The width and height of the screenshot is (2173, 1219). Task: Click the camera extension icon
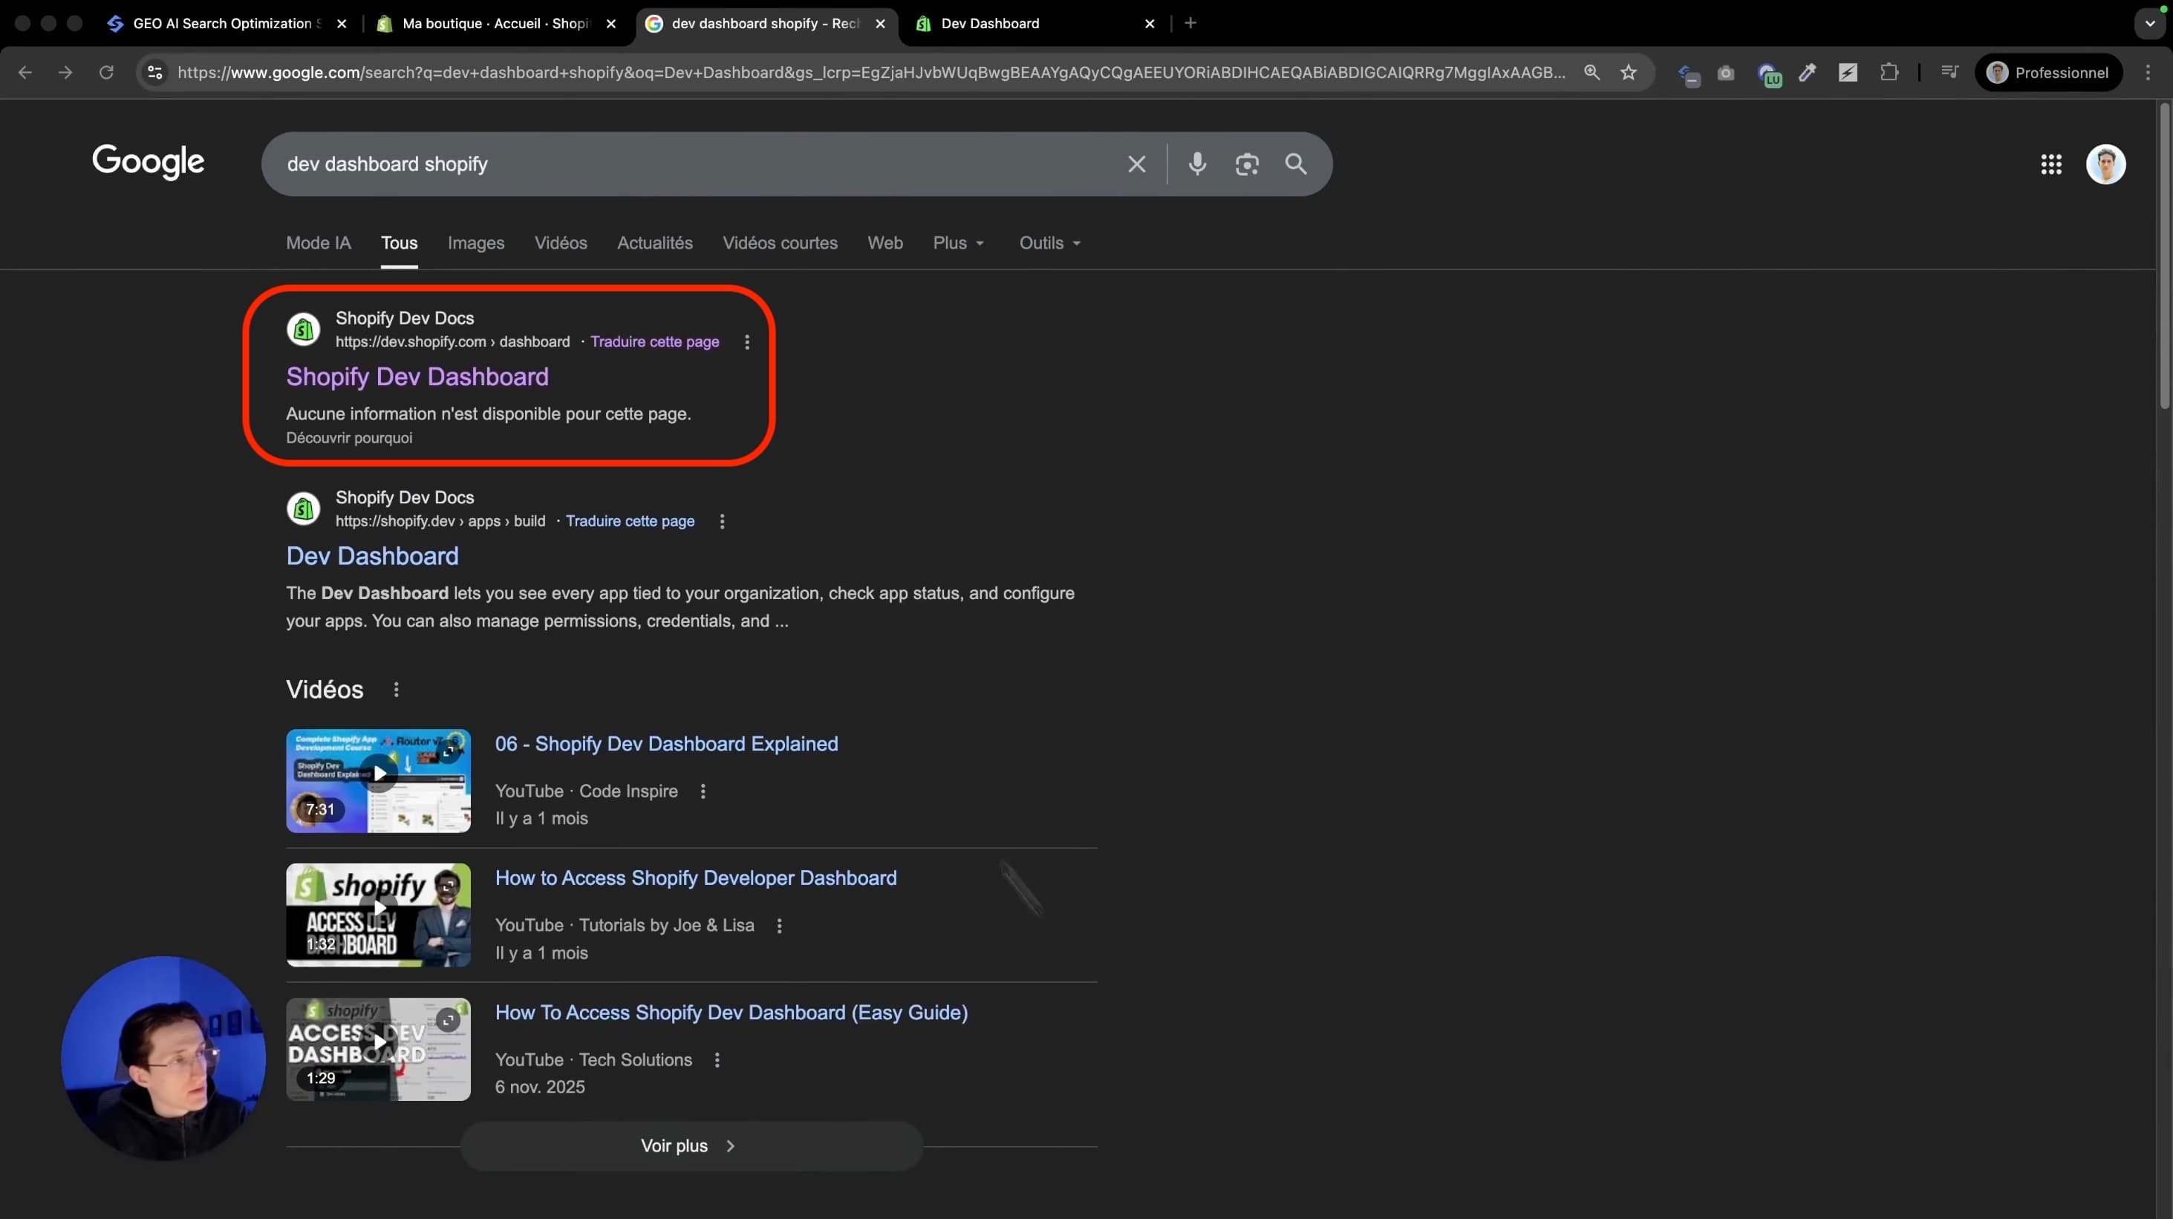[1726, 73]
